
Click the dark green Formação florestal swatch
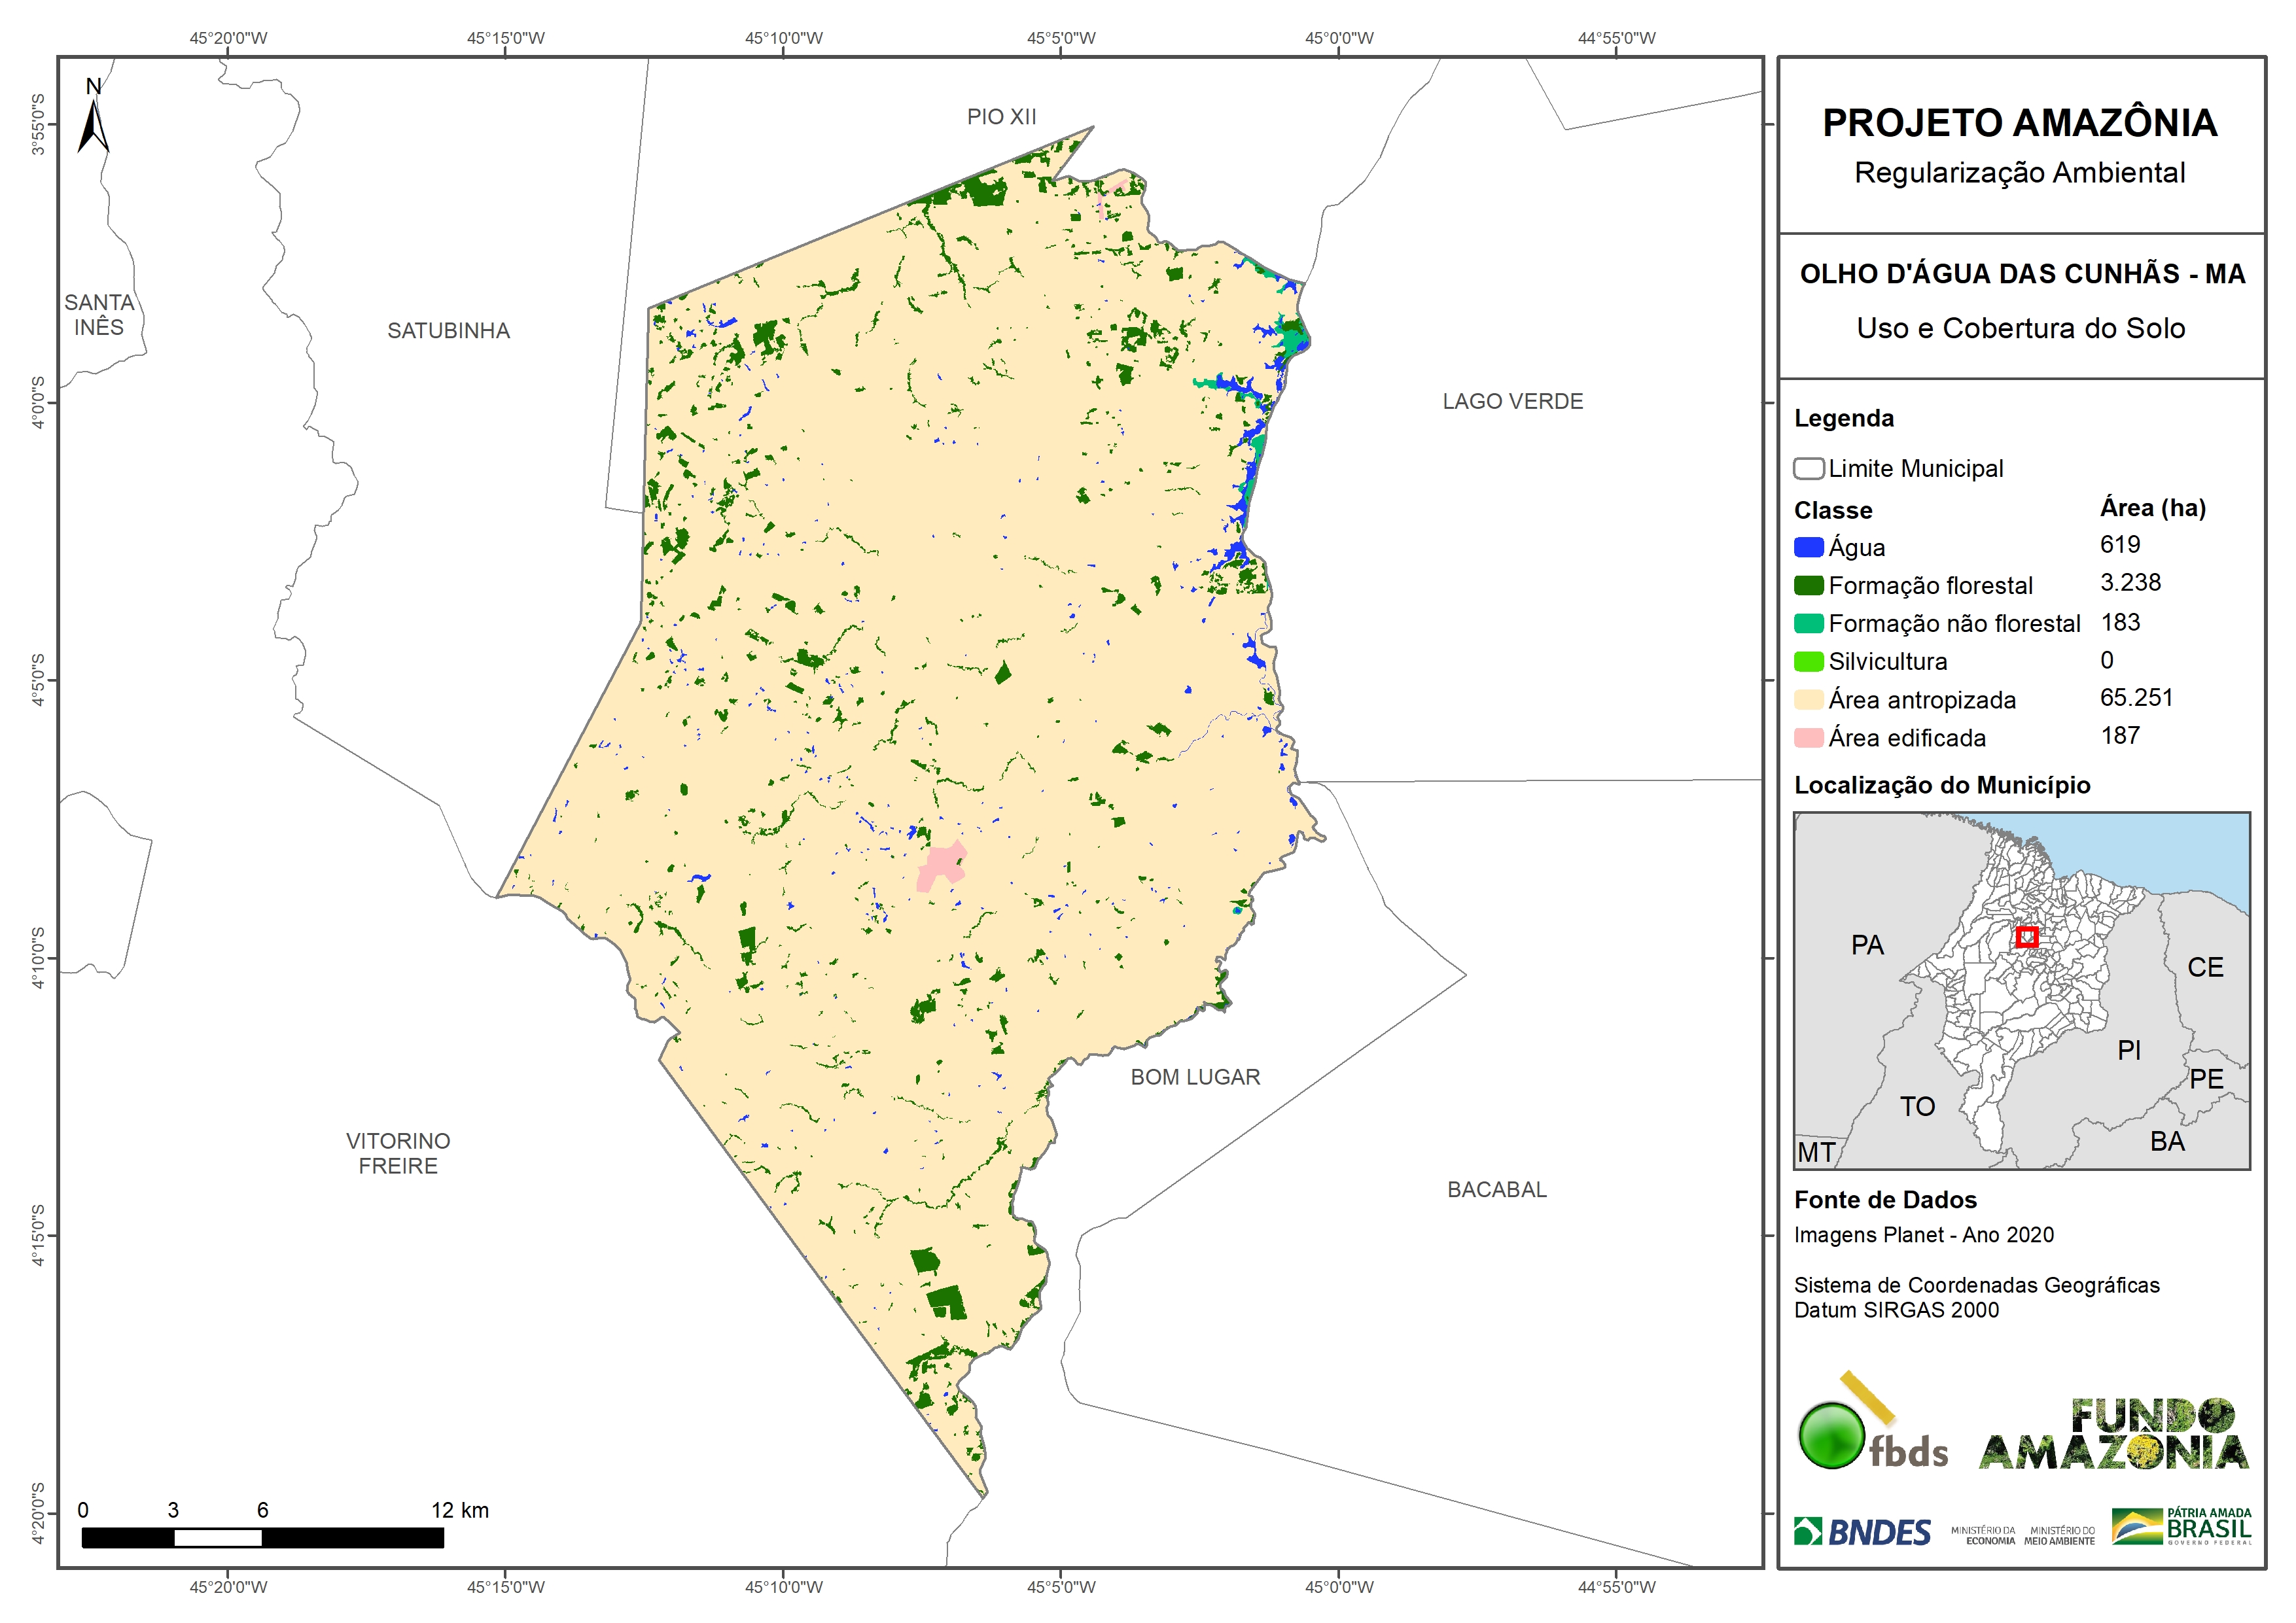coord(1808,585)
